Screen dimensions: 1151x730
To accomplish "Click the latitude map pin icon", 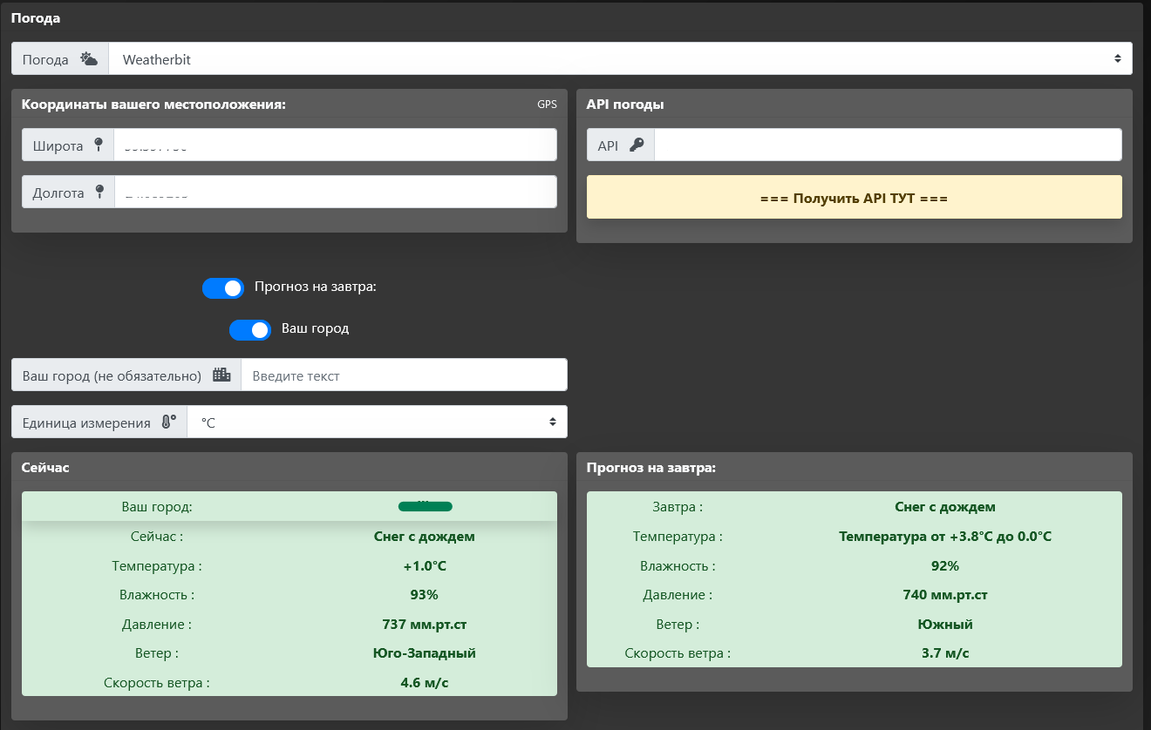I will pyautogui.click(x=99, y=145).
